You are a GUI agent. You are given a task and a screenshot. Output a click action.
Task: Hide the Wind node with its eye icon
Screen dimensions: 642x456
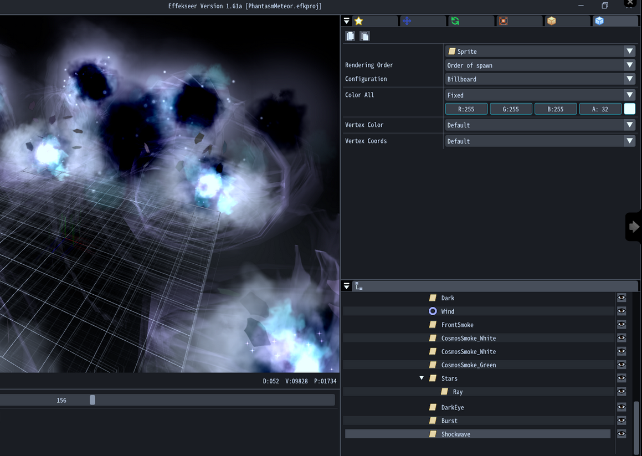coord(622,311)
